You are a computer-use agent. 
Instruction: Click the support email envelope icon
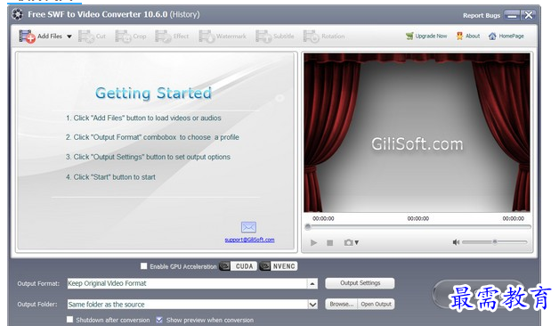248,227
